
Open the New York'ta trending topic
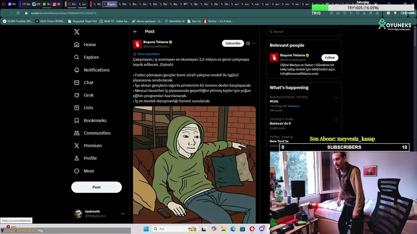[279, 141]
